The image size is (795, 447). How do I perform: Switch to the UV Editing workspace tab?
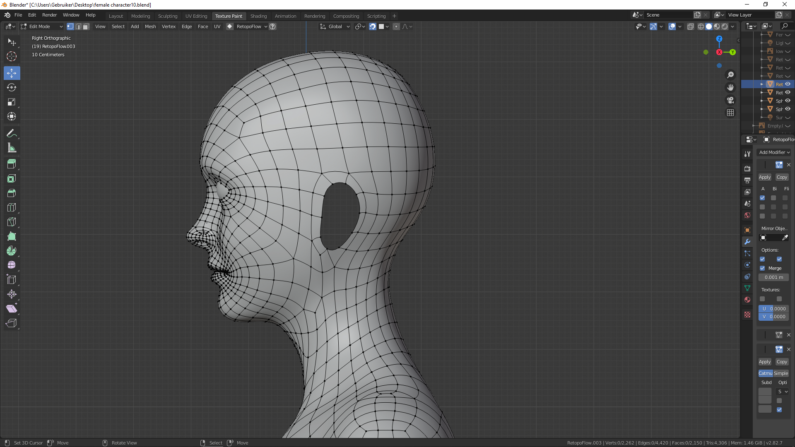(x=196, y=16)
